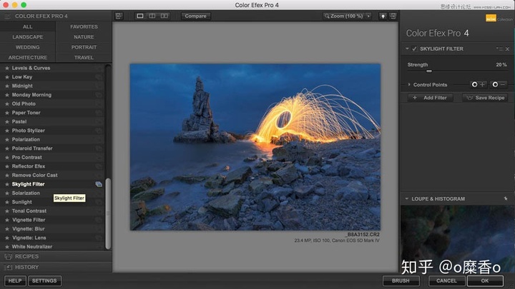Select the Vignette: Blur filter
The height and width of the screenshot is (289, 515).
[52, 229]
